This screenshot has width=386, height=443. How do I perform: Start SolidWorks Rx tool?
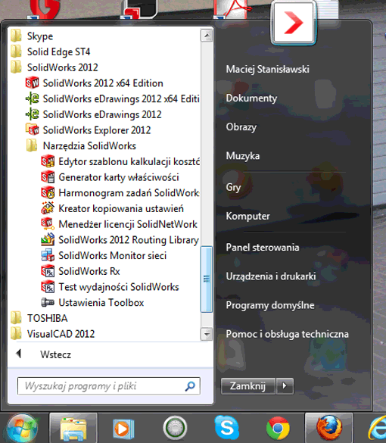[x=80, y=271]
